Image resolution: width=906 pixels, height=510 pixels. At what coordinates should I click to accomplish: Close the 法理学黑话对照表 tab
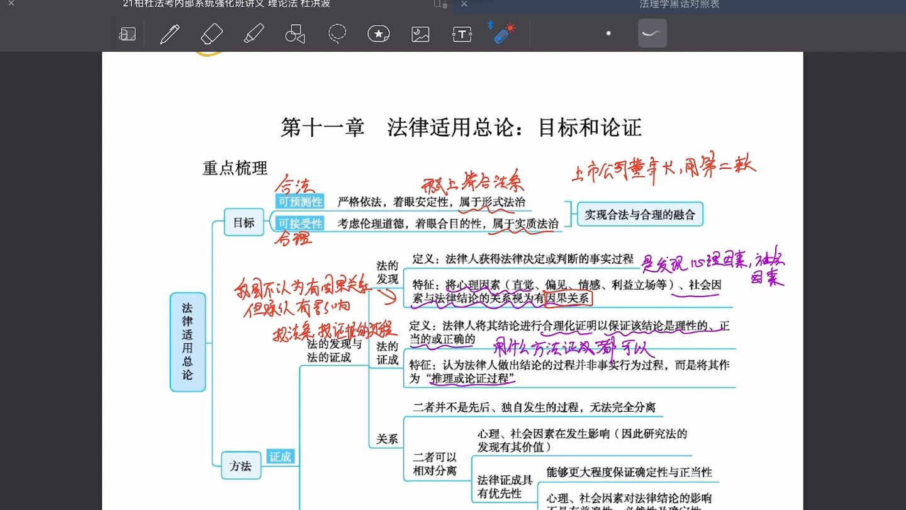coord(464,4)
